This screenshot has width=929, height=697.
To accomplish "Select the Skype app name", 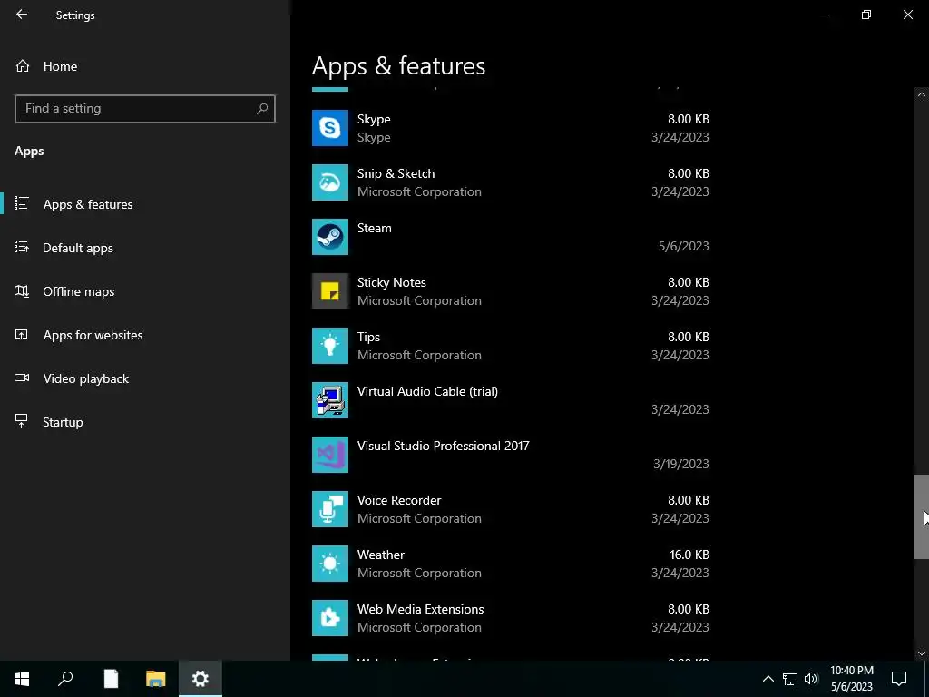I will [x=374, y=119].
